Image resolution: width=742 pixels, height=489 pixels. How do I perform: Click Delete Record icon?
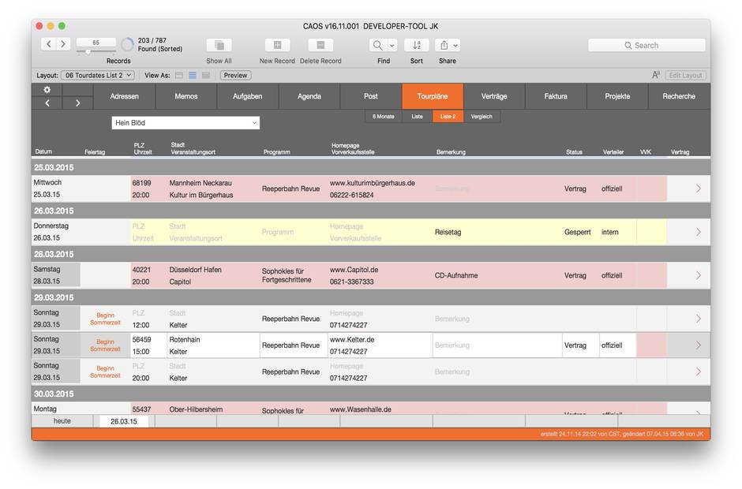pyautogui.click(x=320, y=46)
